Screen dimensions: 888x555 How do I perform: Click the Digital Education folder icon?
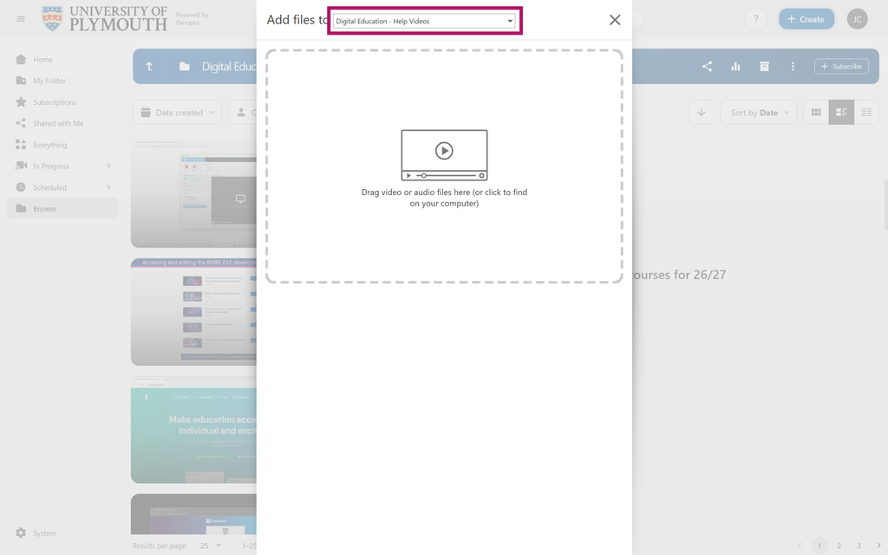click(184, 66)
